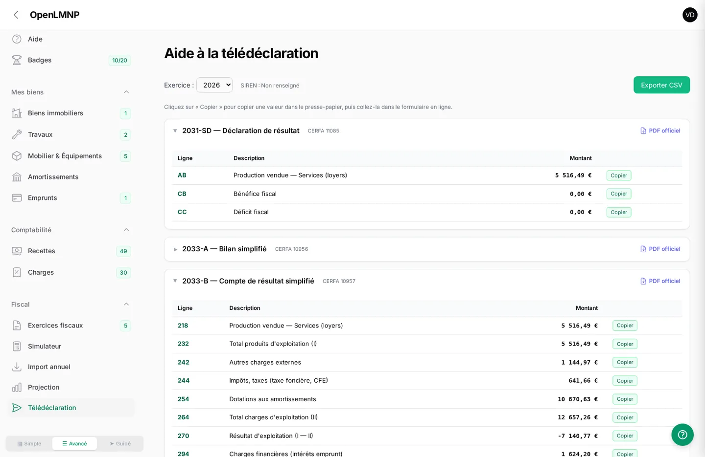Copy the Résultat d'exploitation amount on line 270

tap(625, 436)
